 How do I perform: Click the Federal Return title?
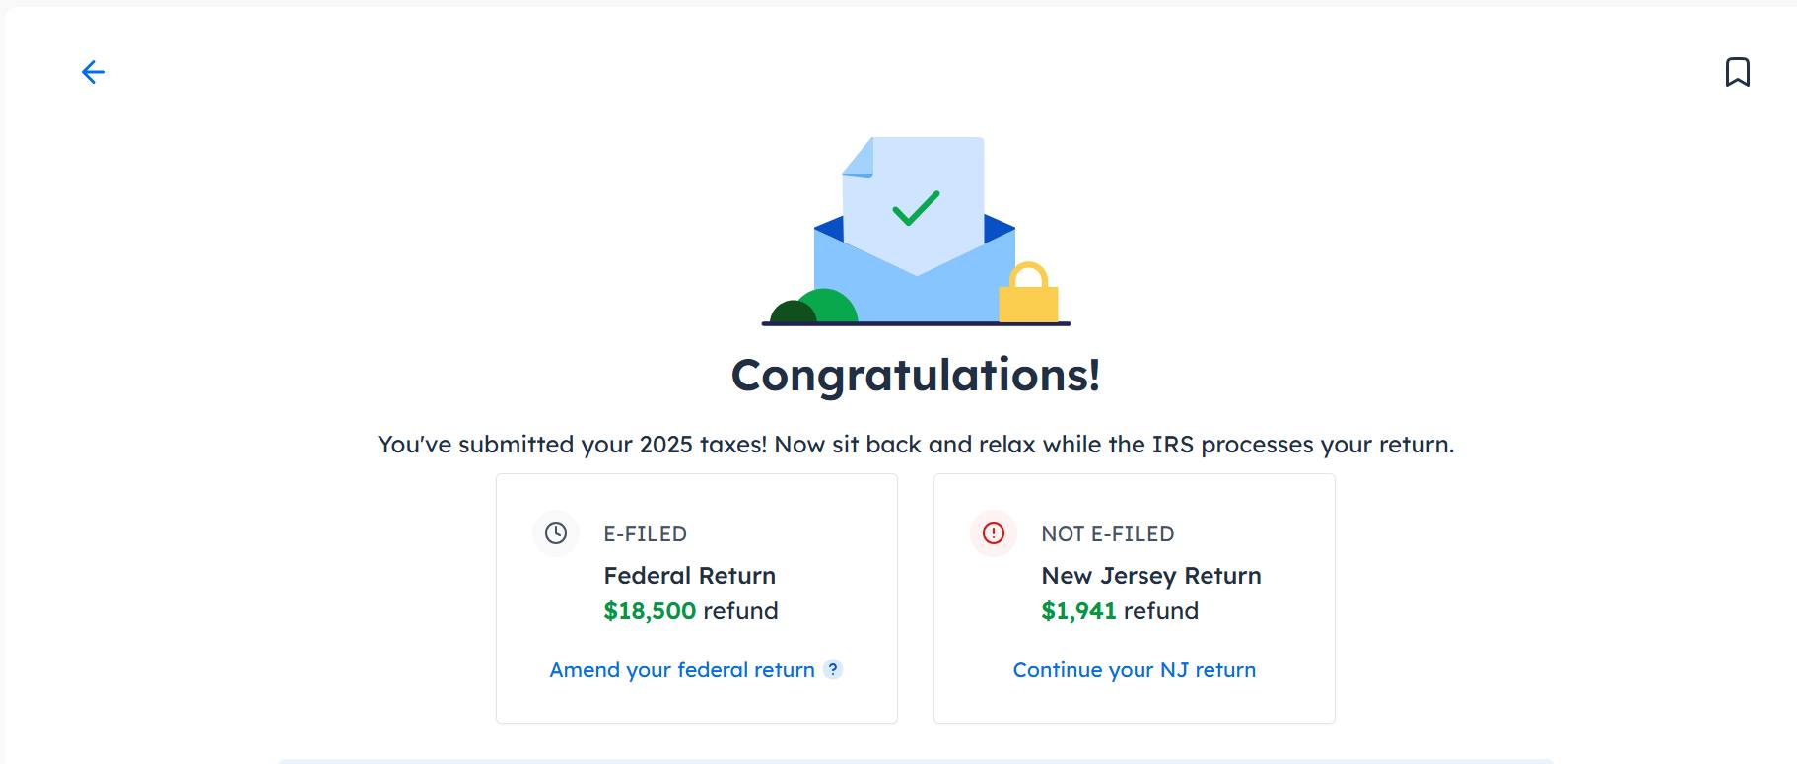tap(689, 576)
